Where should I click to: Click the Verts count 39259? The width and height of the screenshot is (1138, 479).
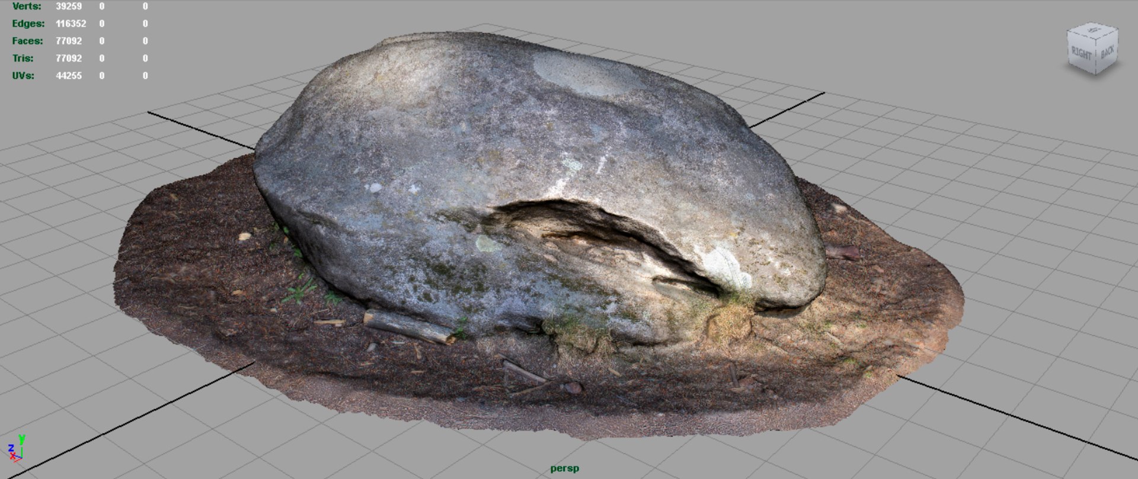[69, 7]
